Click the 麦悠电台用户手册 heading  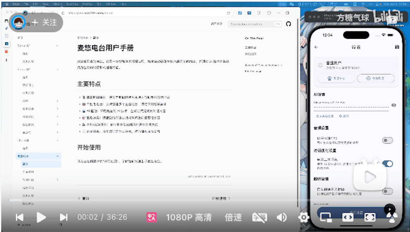click(x=105, y=48)
